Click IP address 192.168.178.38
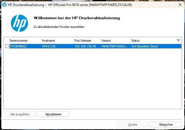 click(85, 46)
